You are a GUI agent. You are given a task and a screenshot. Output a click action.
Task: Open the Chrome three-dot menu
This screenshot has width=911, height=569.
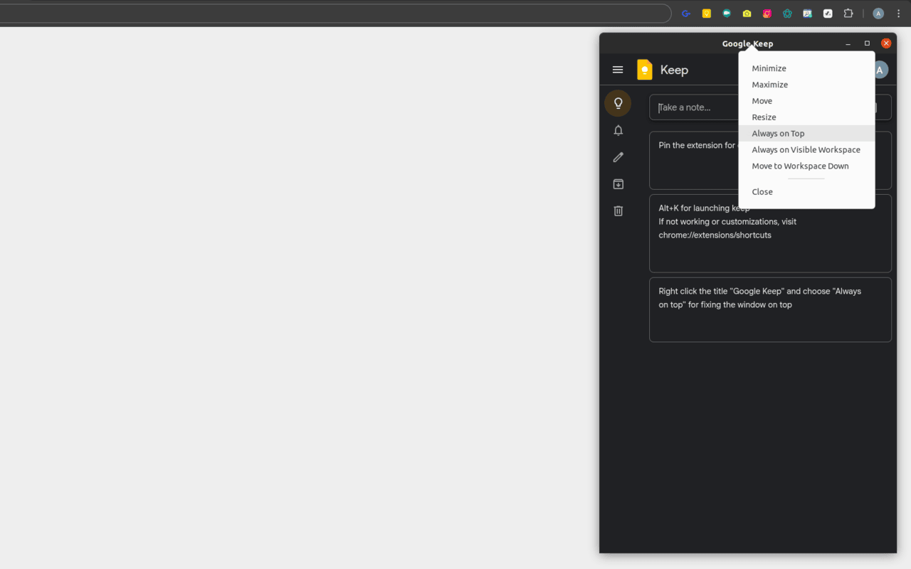click(898, 14)
